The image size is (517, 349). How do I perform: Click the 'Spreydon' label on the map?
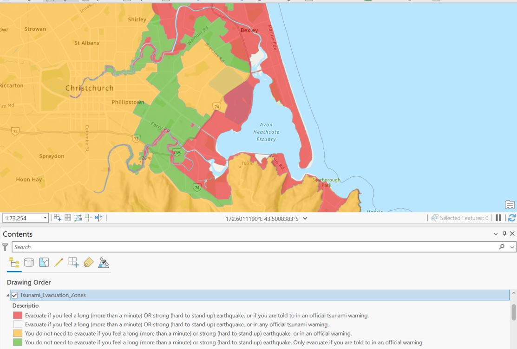(x=52, y=156)
